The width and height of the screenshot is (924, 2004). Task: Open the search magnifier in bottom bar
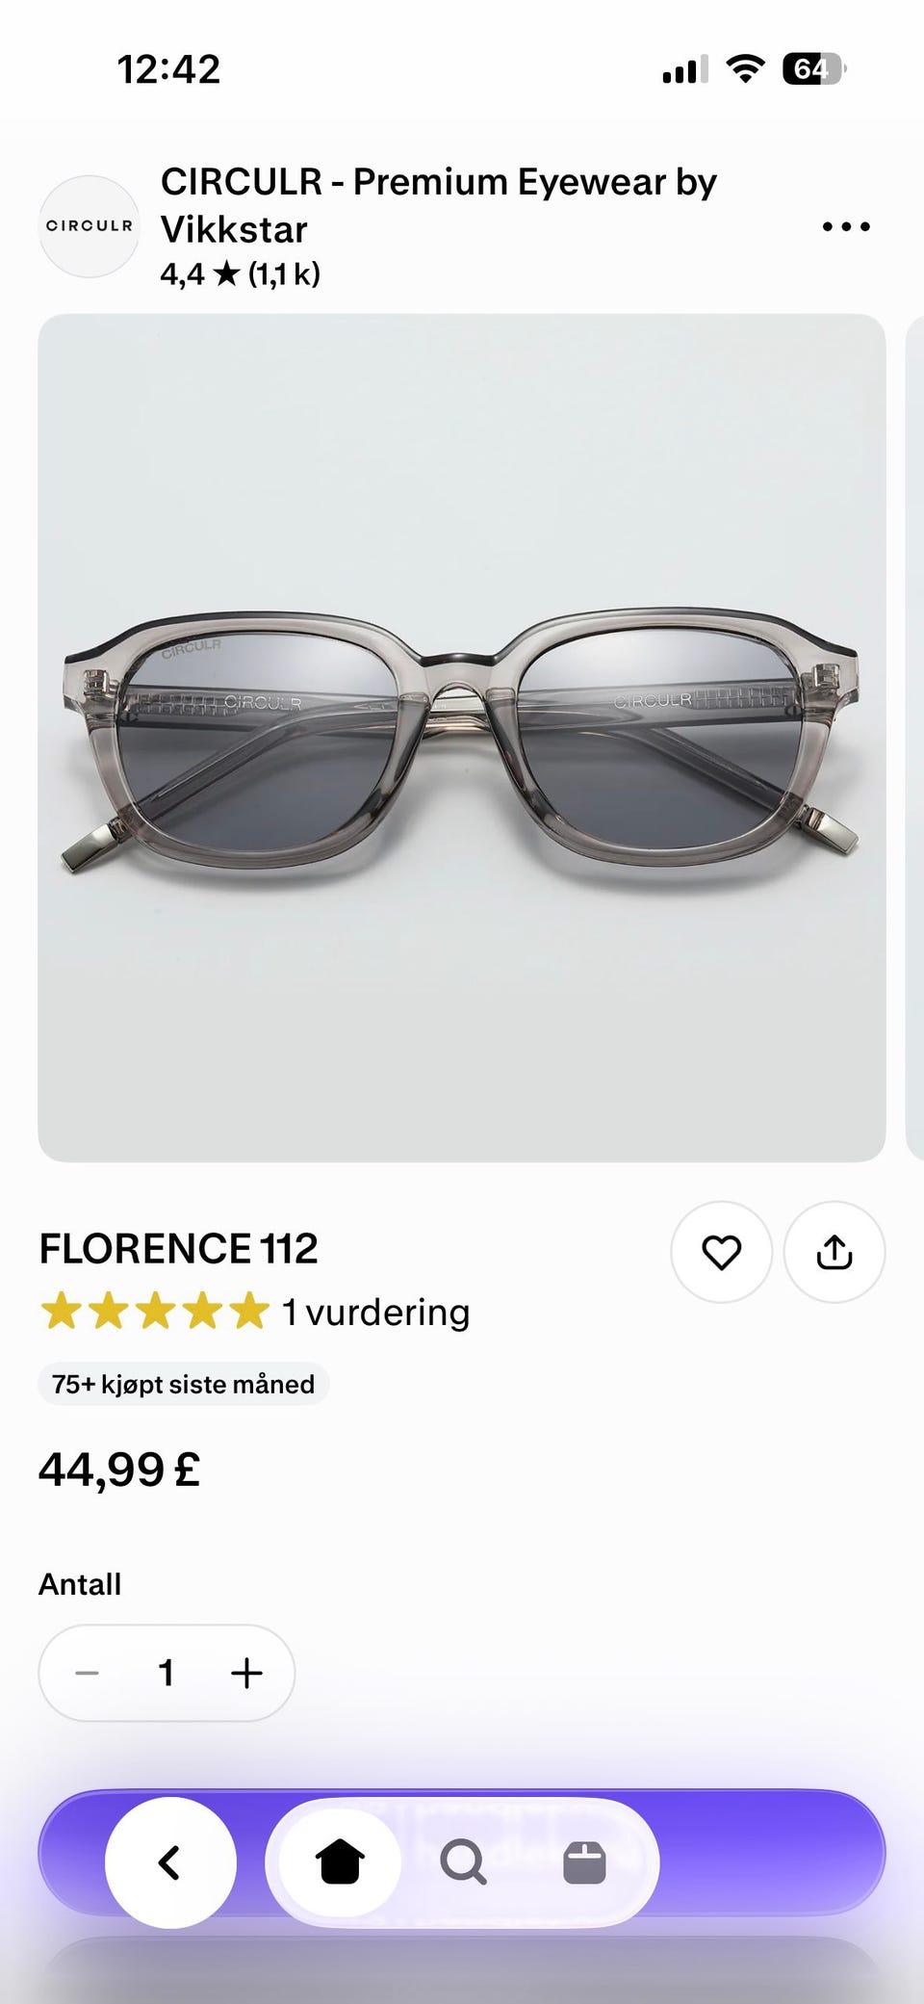point(463,1862)
